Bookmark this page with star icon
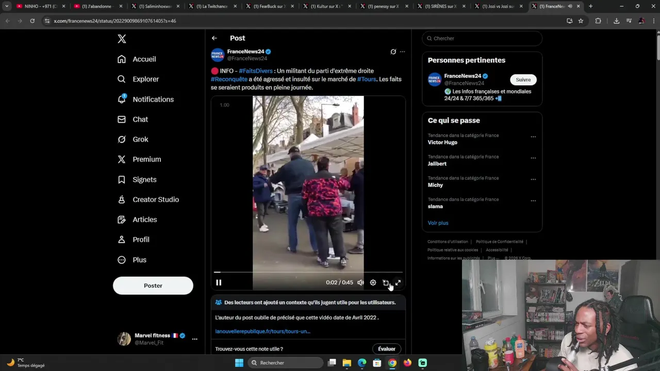Viewport: 660px width, 371px height. tap(581, 21)
